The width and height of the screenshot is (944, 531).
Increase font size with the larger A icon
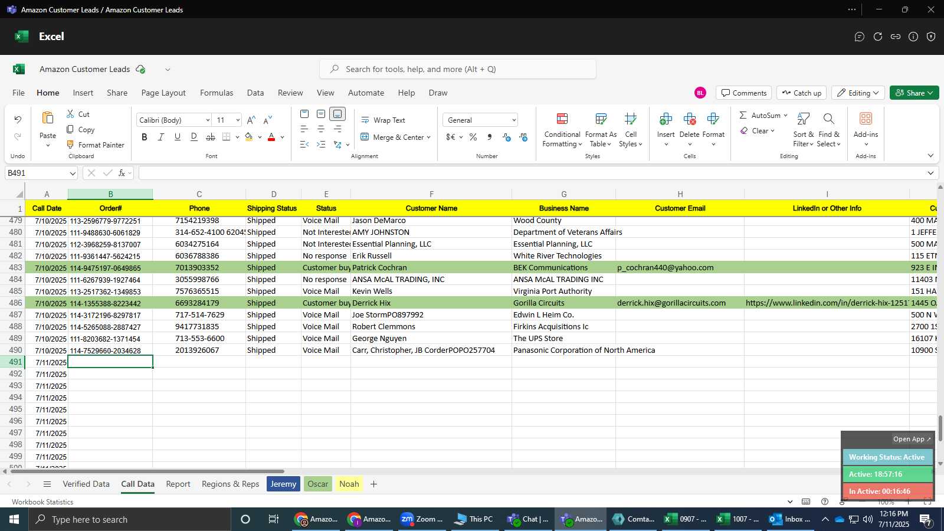(x=251, y=120)
